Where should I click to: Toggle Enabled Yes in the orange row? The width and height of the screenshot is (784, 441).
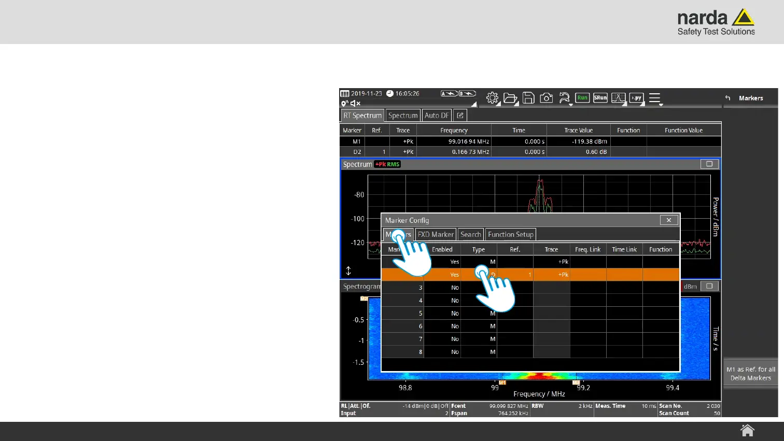click(x=442, y=275)
